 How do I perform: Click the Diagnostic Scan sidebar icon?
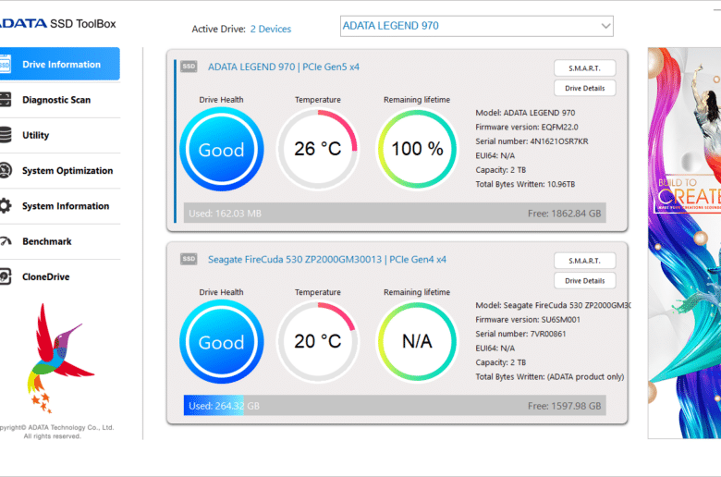click(5, 99)
